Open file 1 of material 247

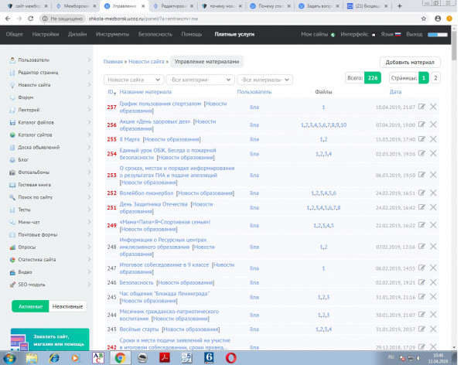pyautogui.click(x=323, y=268)
